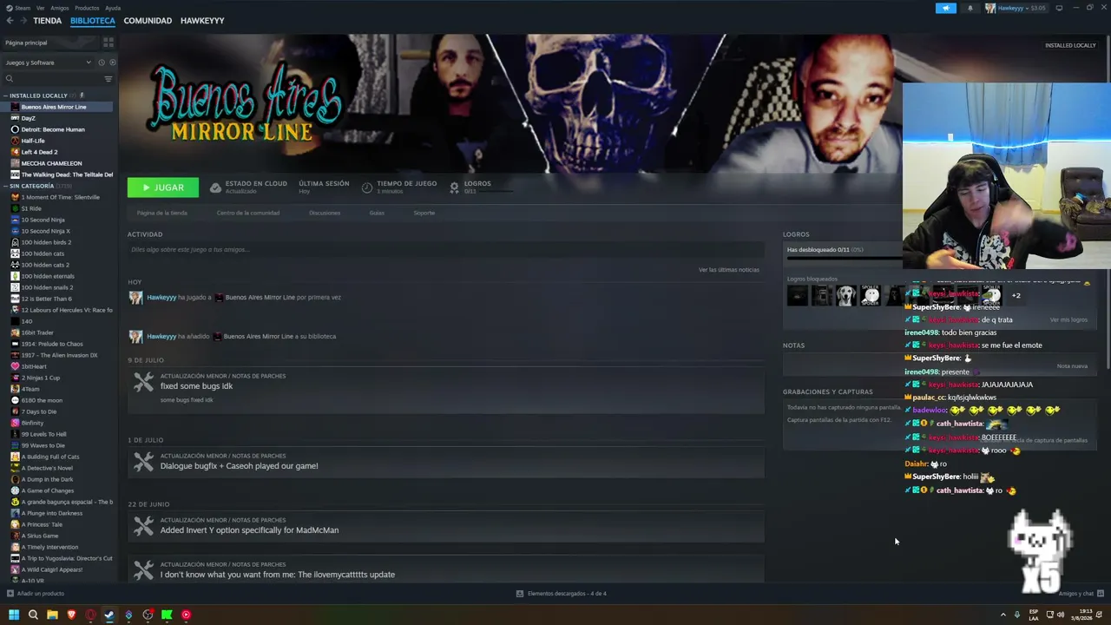The image size is (1111, 625).
Task: Click the Steam icon in the taskbar
Action: click(109, 615)
